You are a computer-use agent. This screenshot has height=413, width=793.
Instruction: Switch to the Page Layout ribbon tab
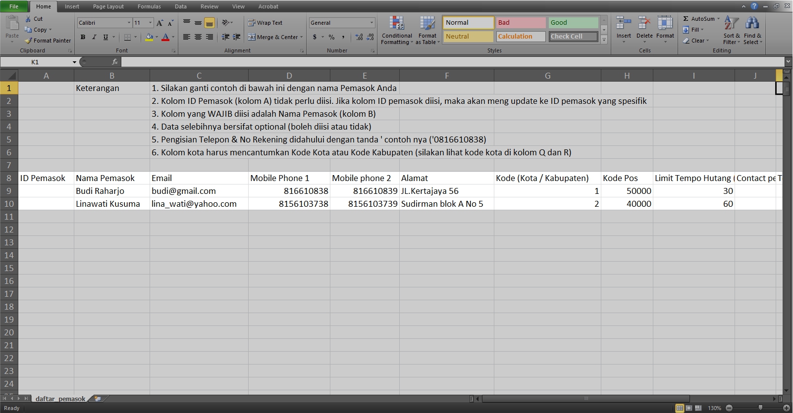(108, 6)
